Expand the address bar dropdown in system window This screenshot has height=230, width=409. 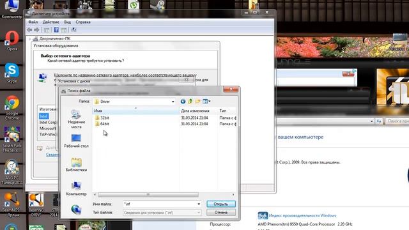(x=372, y=121)
